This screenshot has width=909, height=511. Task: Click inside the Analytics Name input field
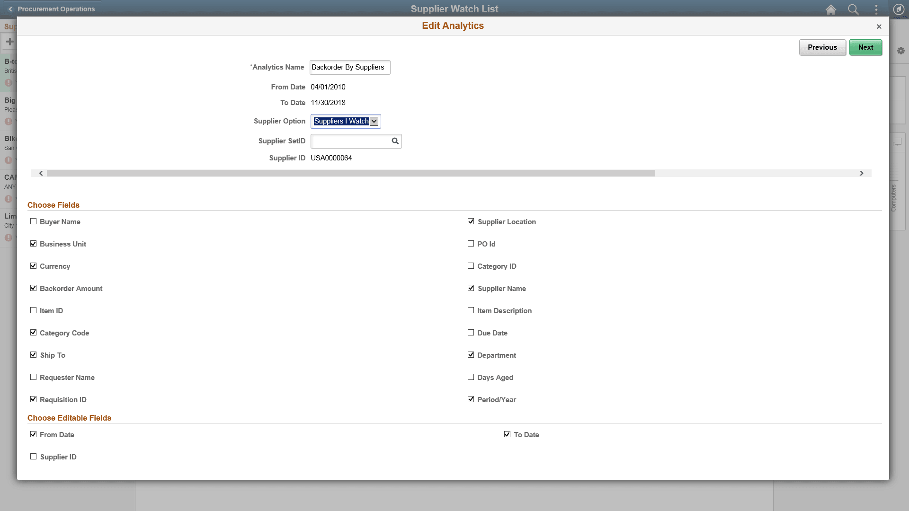349,67
